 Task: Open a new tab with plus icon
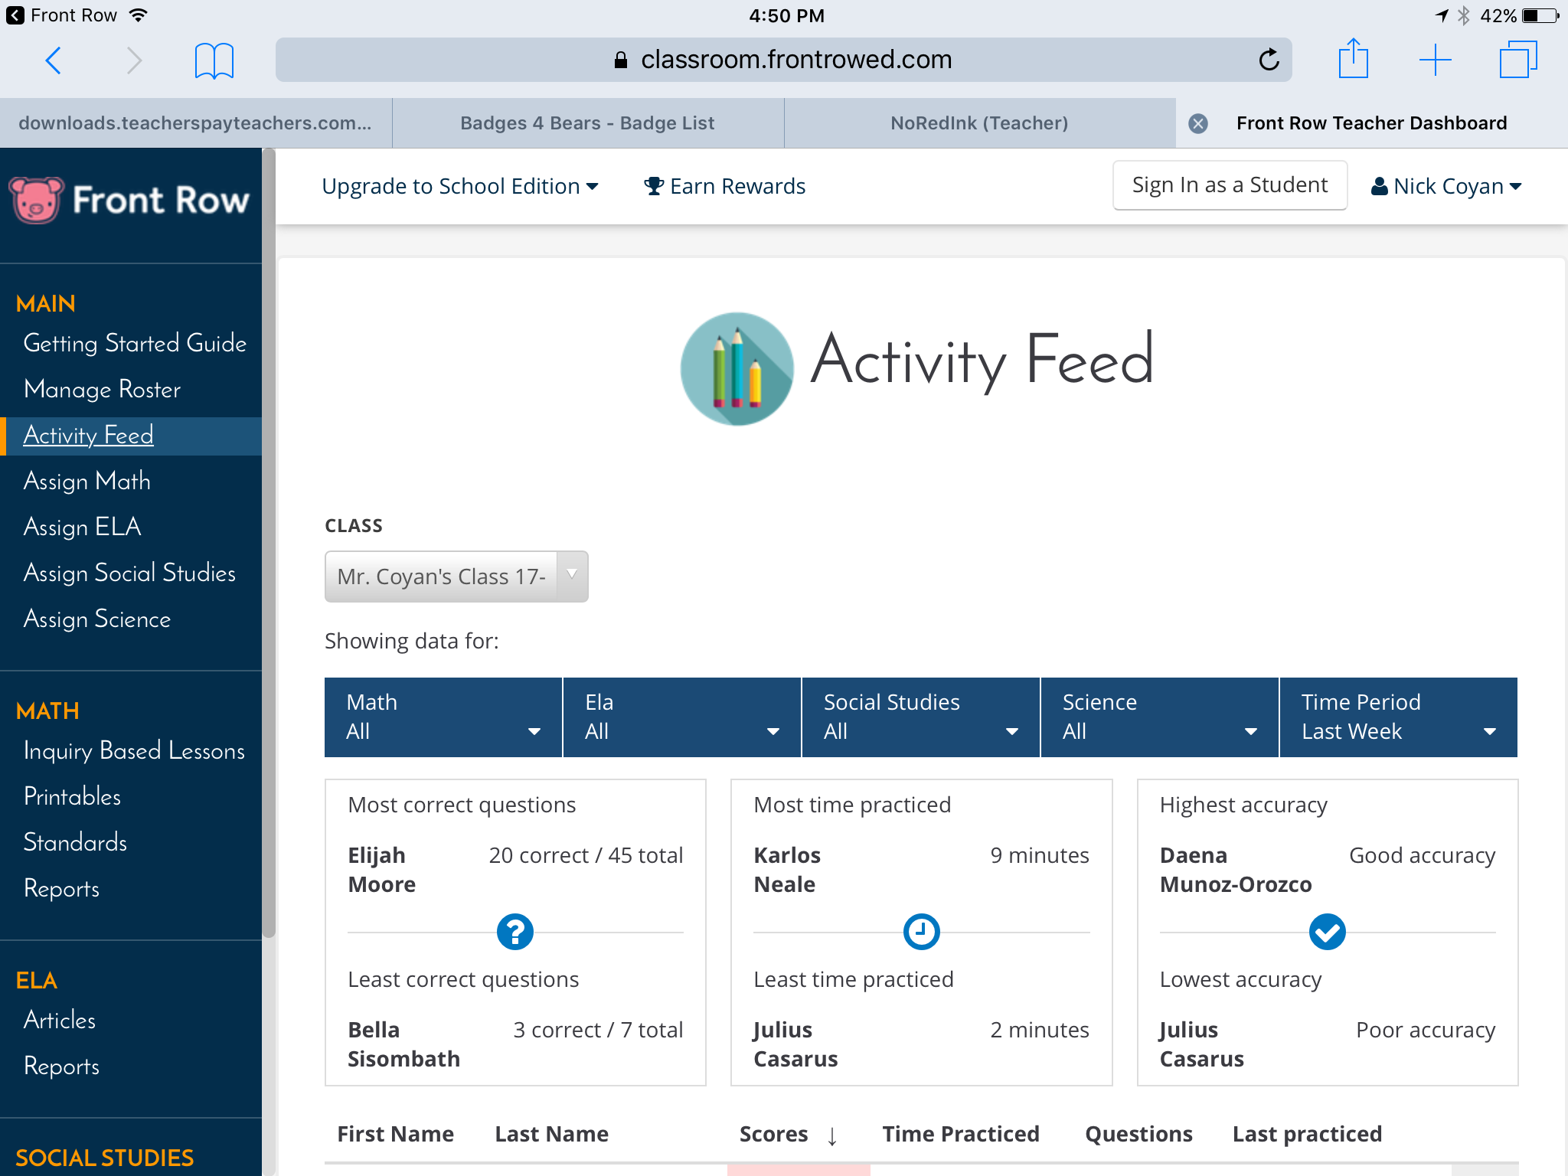(1435, 60)
